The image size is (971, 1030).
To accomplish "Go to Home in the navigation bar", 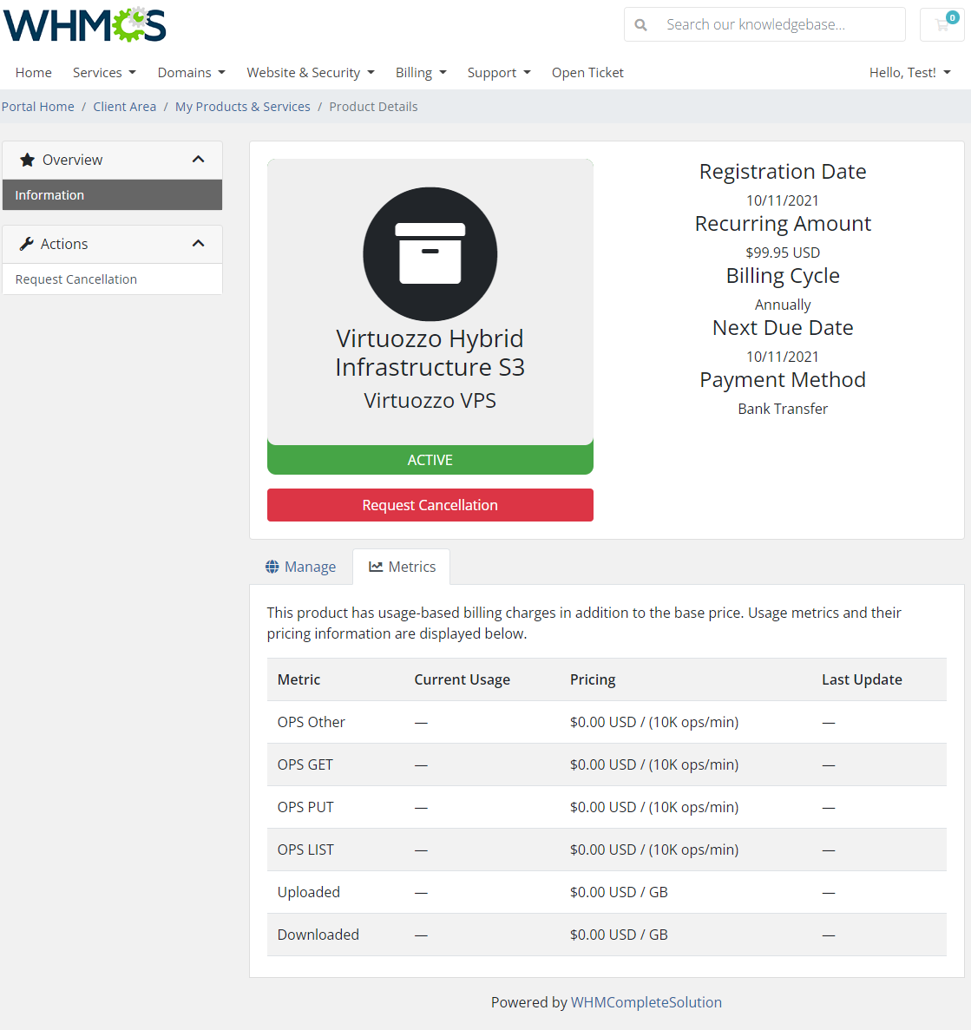I will 34,72.
